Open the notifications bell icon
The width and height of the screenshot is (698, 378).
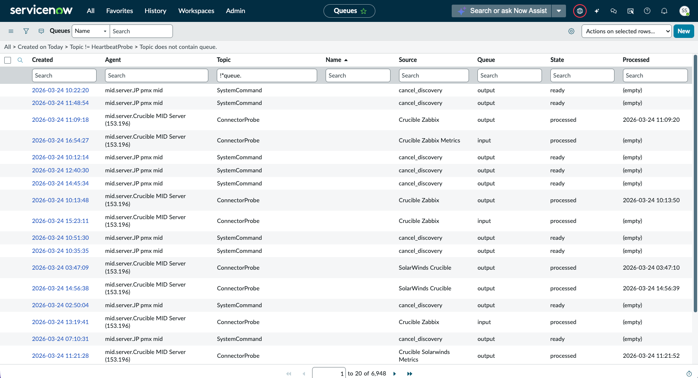[x=664, y=11]
